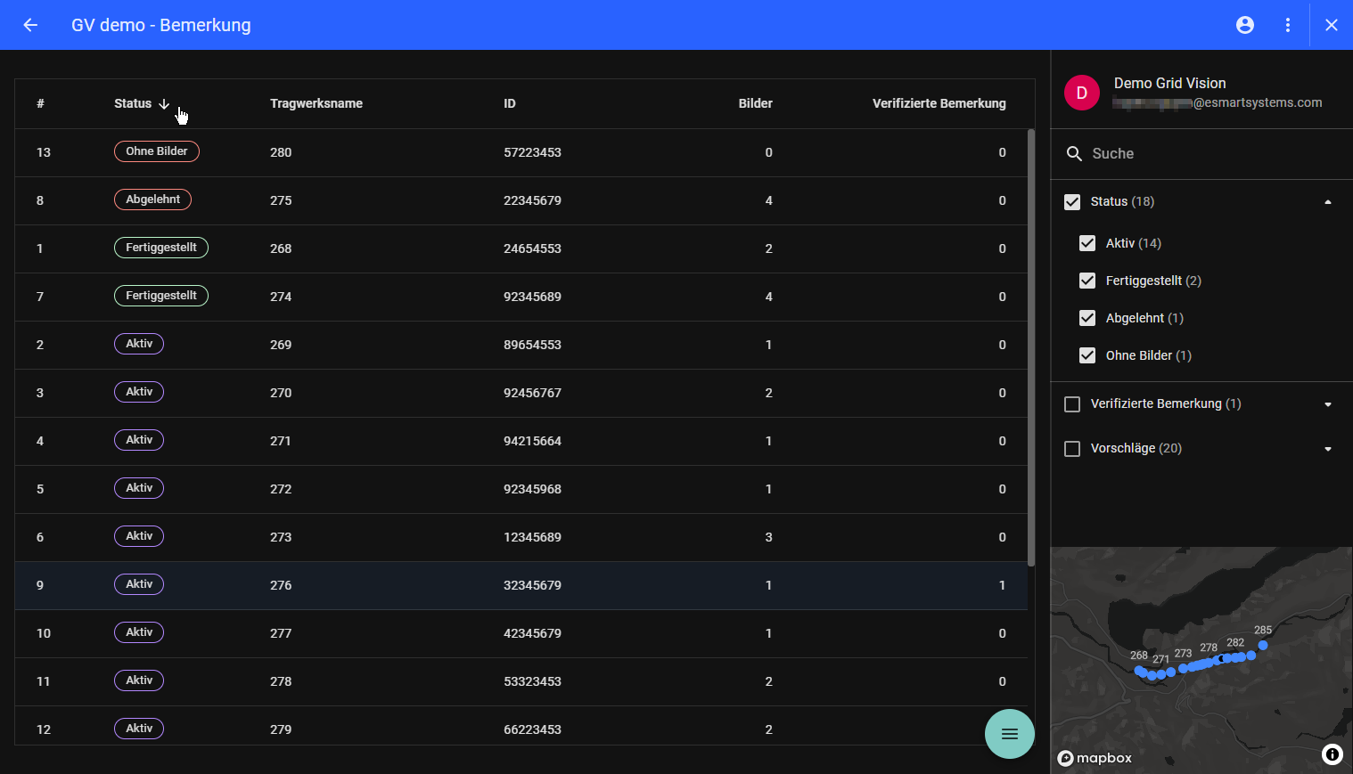The image size is (1353, 774).
Task: Click the Demo Grid Vision avatar
Action: click(1081, 93)
